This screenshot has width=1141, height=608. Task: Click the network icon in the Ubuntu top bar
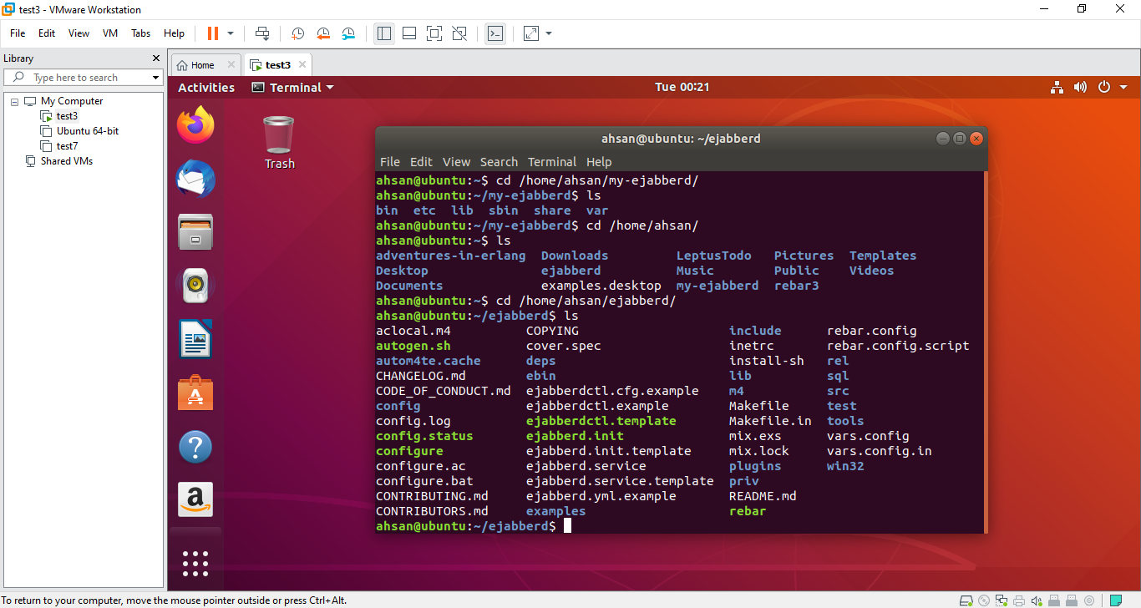(1057, 88)
